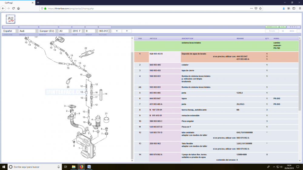Image resolution: width=303 pixels, height=170 pixels.
Task: Select article N 107 370 01
Action: [156, 110]
